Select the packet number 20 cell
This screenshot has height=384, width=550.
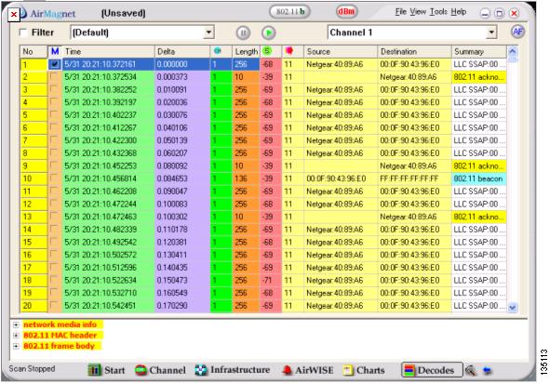34,306
